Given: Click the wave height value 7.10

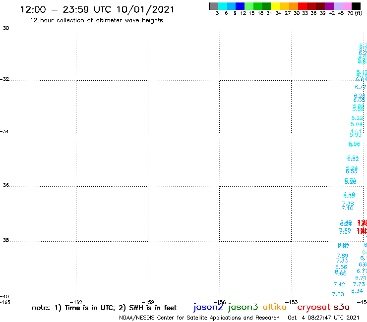Looking at the screenshot, I should 347,209.
